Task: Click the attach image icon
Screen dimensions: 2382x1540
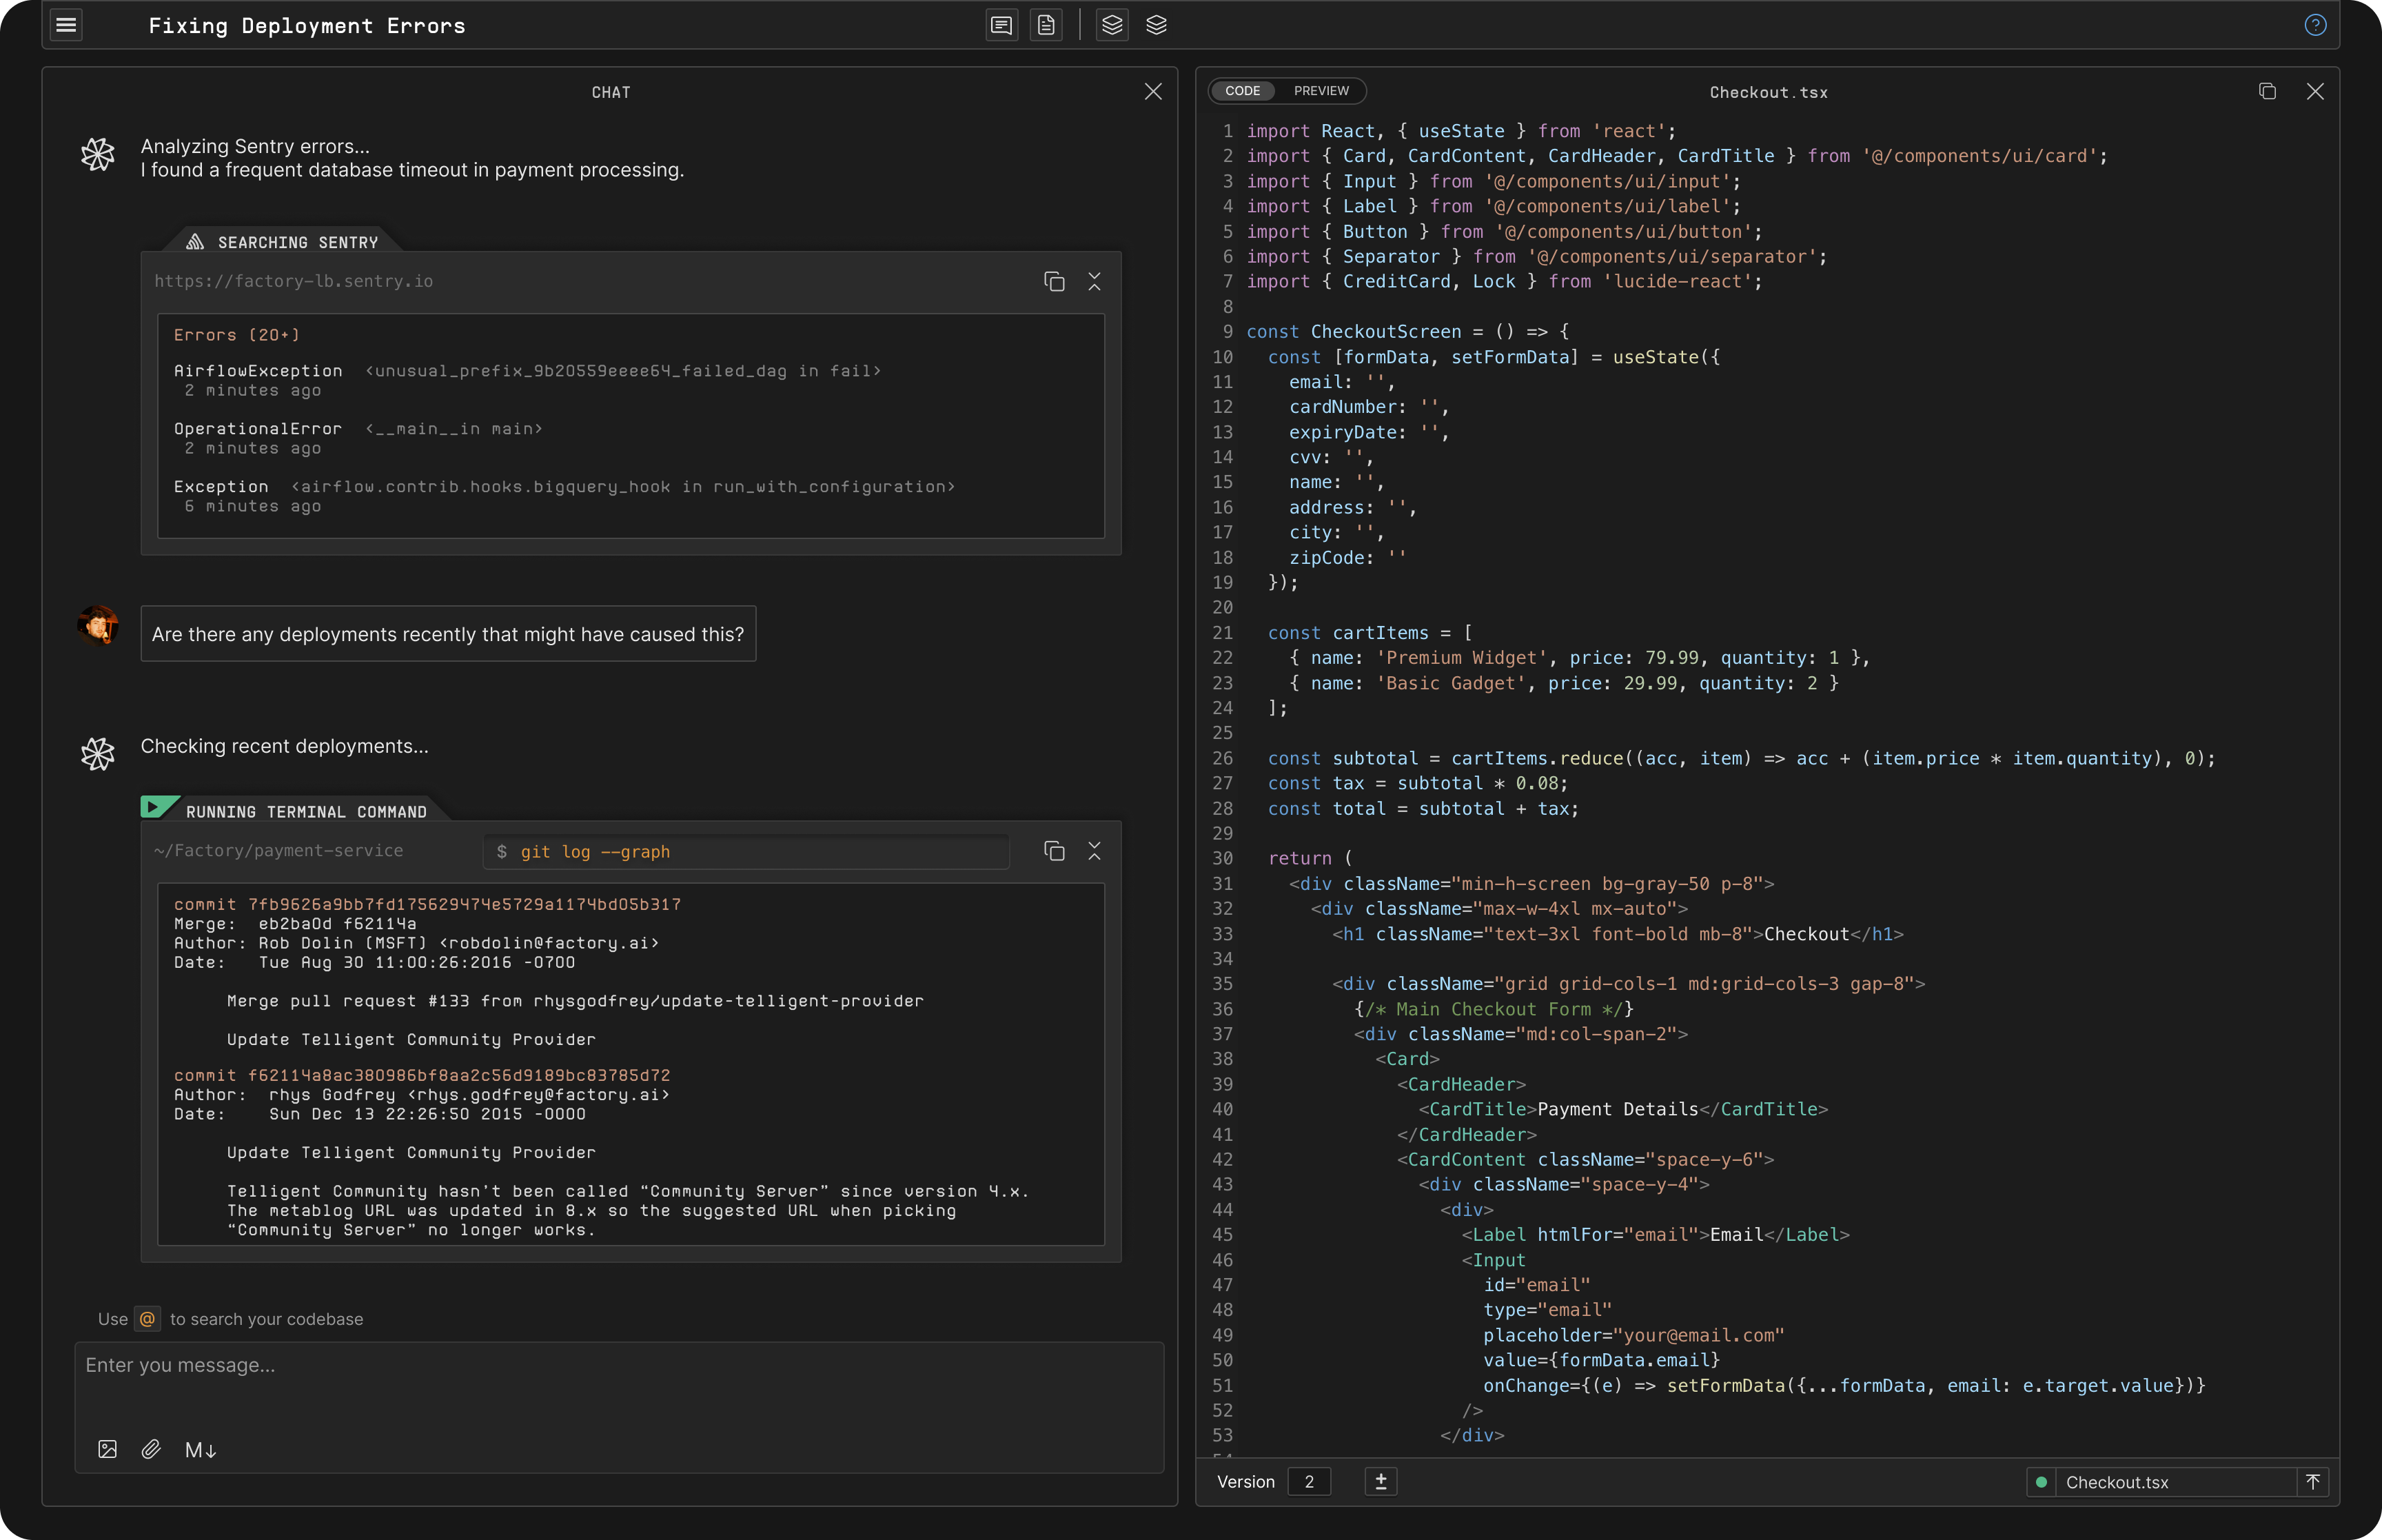Action: point(108,1449)
